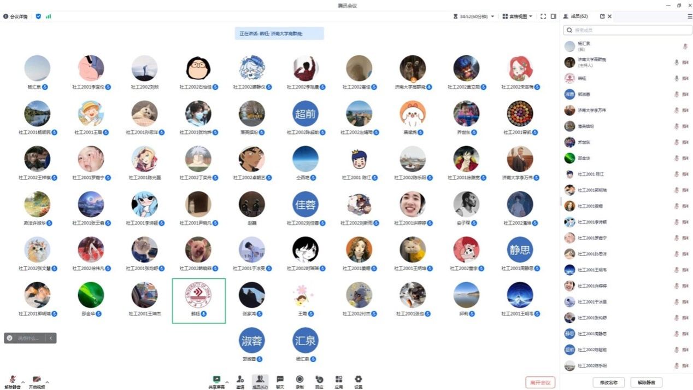Click the green network signal icon
Screen dimensions: 693x390
[48, 16]
